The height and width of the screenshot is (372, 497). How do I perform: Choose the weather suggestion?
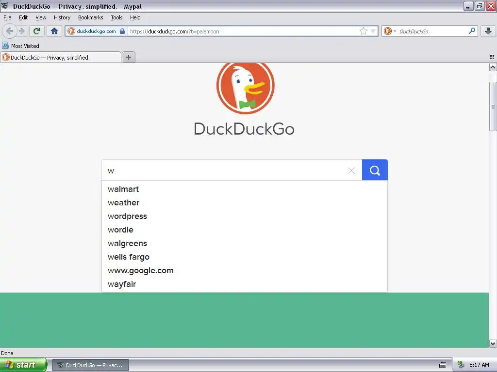[245, 203]
